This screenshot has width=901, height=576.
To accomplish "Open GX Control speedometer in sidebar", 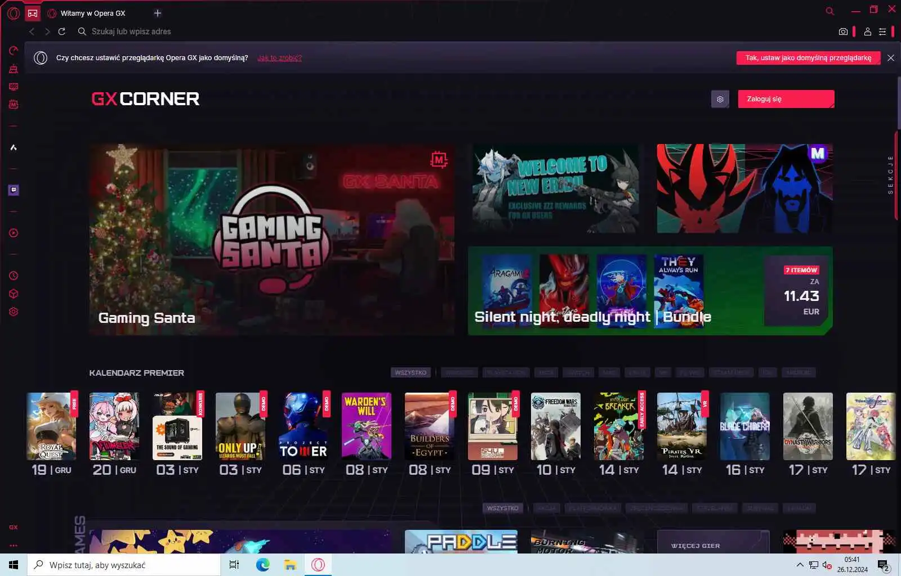I will [14, 51].
